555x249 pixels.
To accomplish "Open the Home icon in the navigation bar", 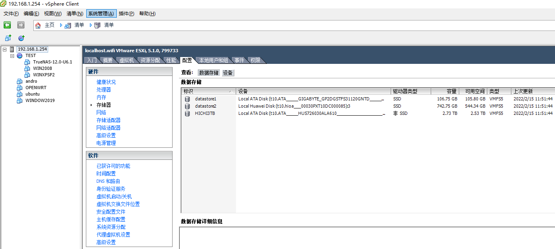I will click(38, 25).
